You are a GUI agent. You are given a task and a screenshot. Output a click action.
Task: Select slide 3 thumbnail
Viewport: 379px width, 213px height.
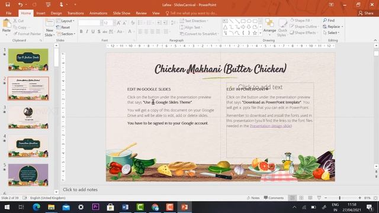(x=28, y=117)
